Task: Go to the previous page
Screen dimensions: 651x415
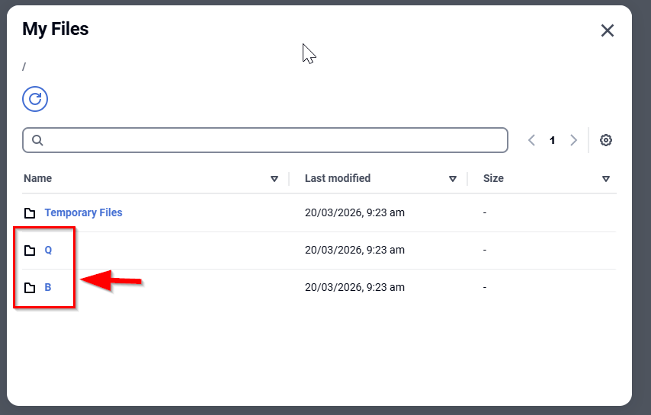Action: (x=531, y=140)
